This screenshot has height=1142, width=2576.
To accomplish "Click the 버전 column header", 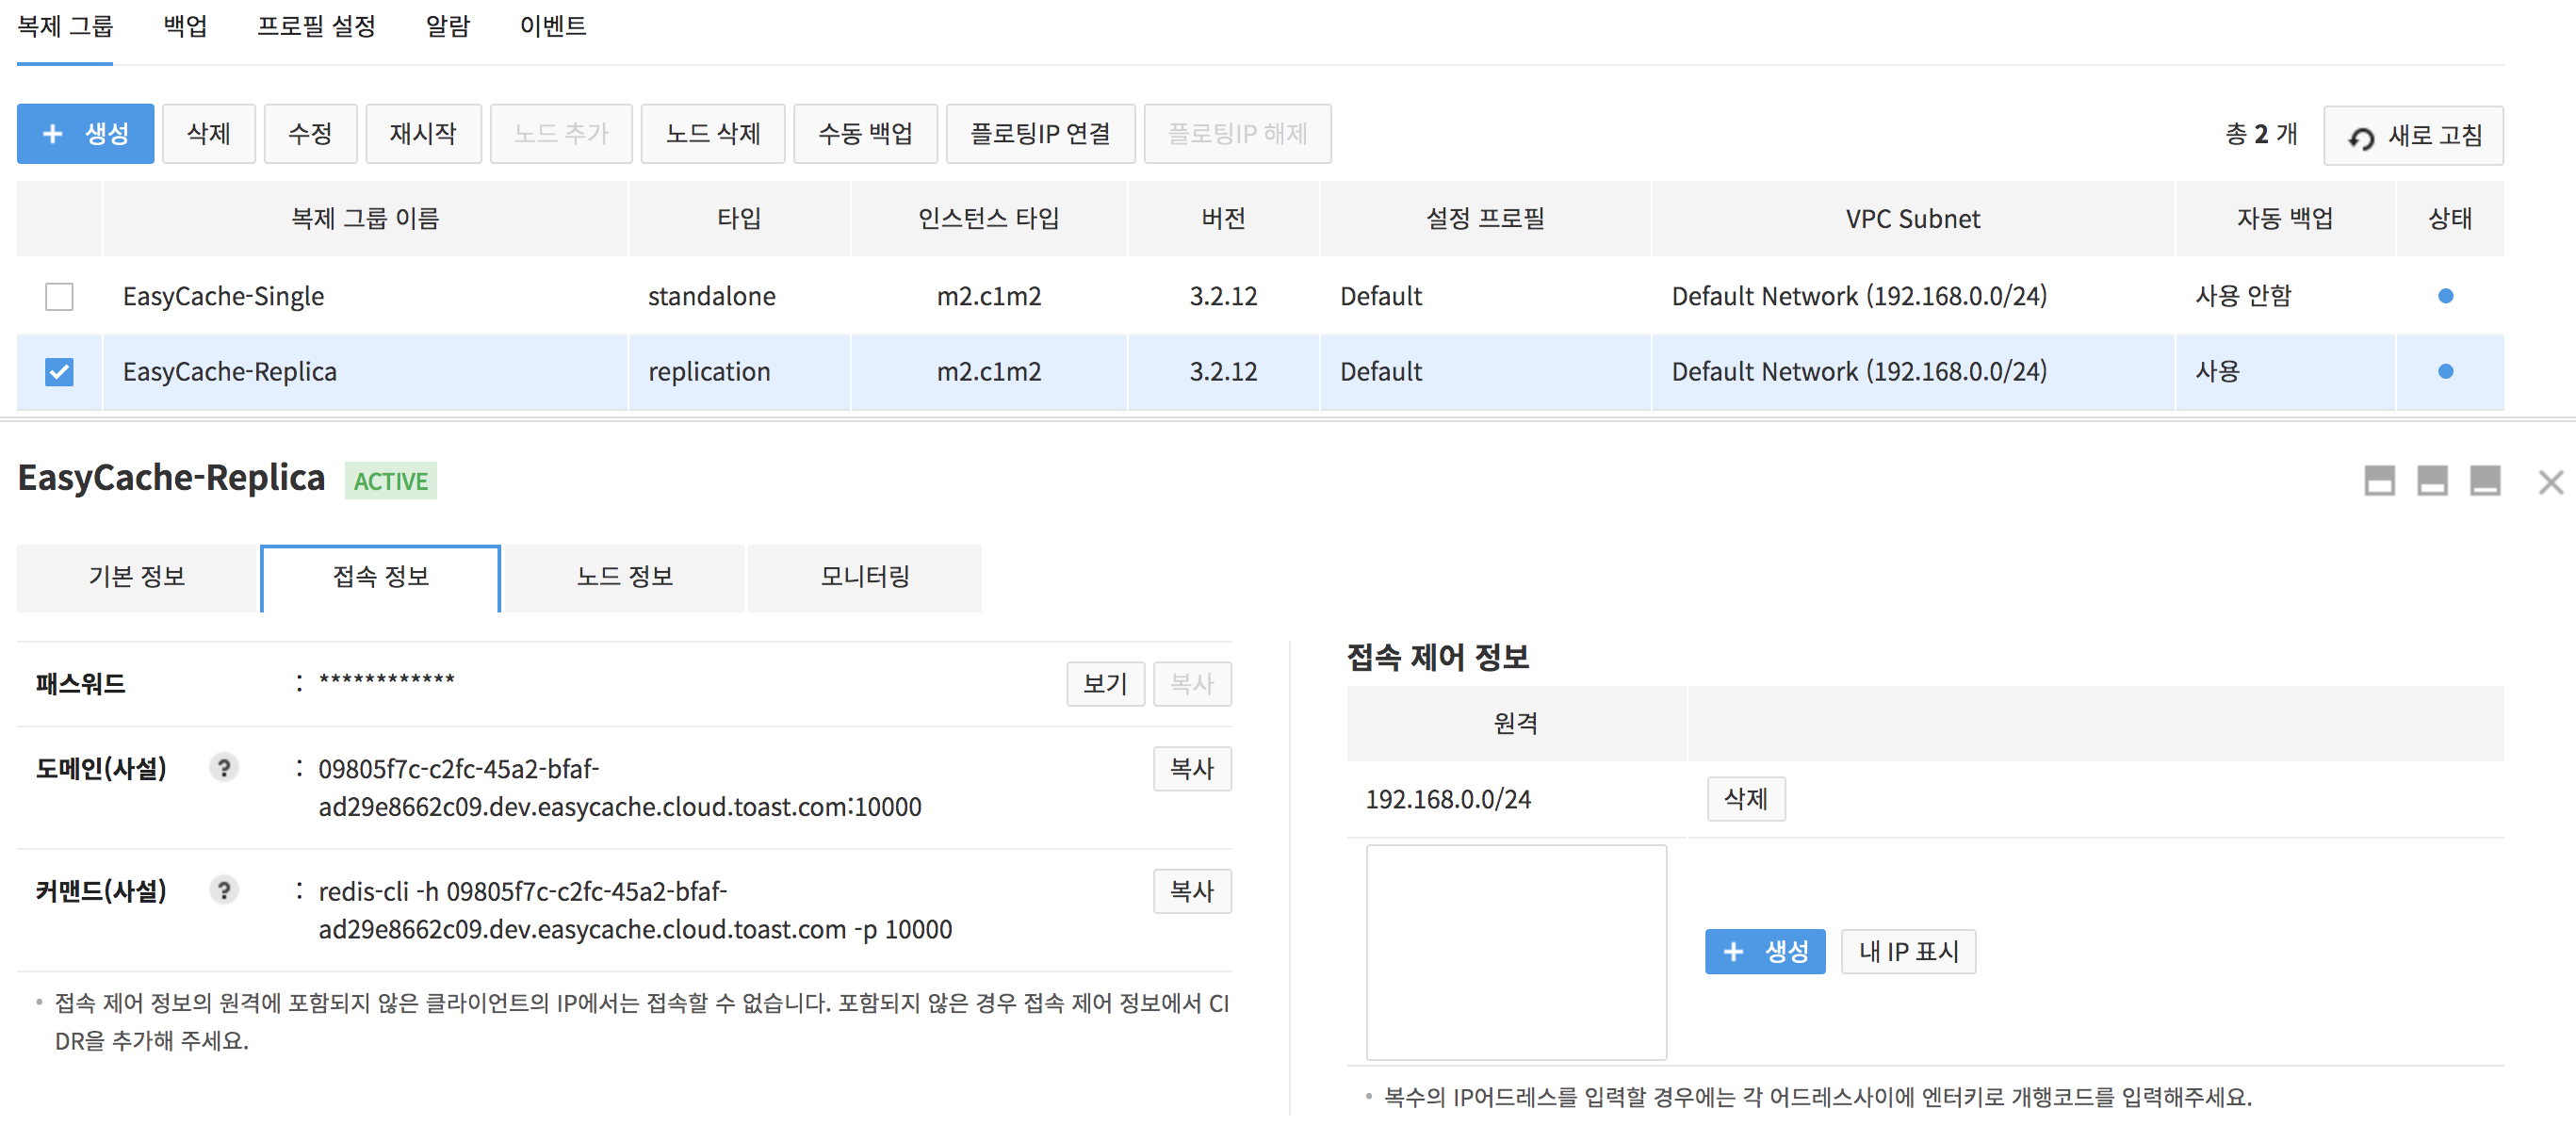I will pyautogui.click(x=1223, y=219).
